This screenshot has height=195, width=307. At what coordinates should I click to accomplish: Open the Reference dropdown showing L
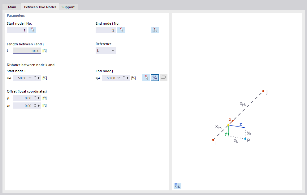coord(106,50)
